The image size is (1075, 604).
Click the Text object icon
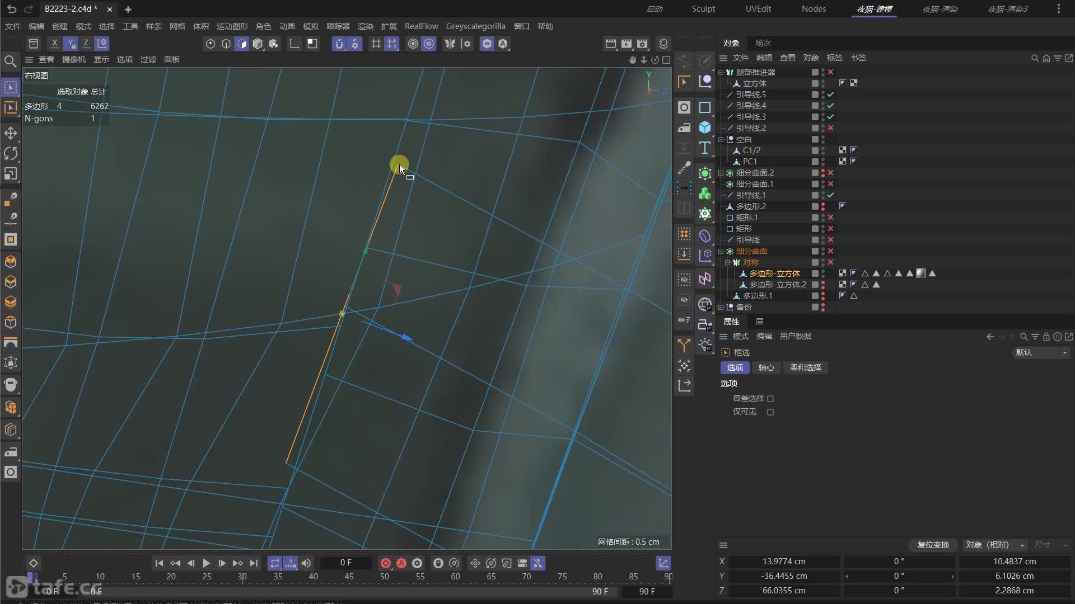[x=705, y=148]
